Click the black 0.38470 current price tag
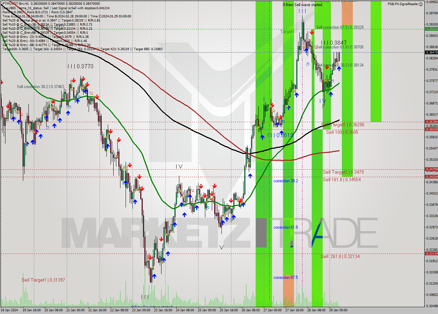Image resolution: width=438 pixels, height=314 pixels. pyautogui.click(x=431, y=53)
